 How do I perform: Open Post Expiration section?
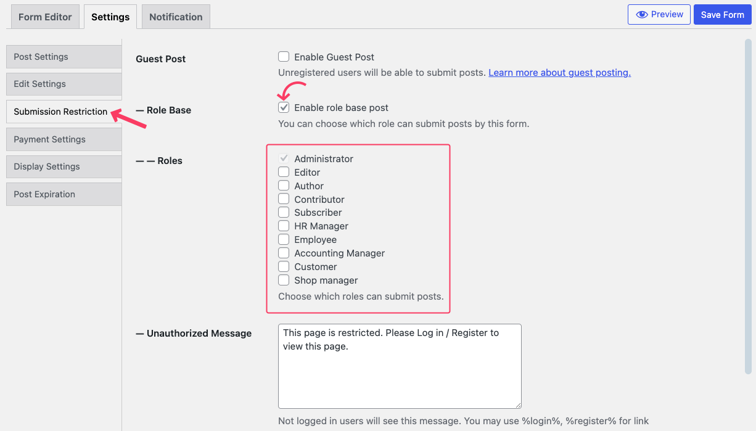(x=64, y=194)
